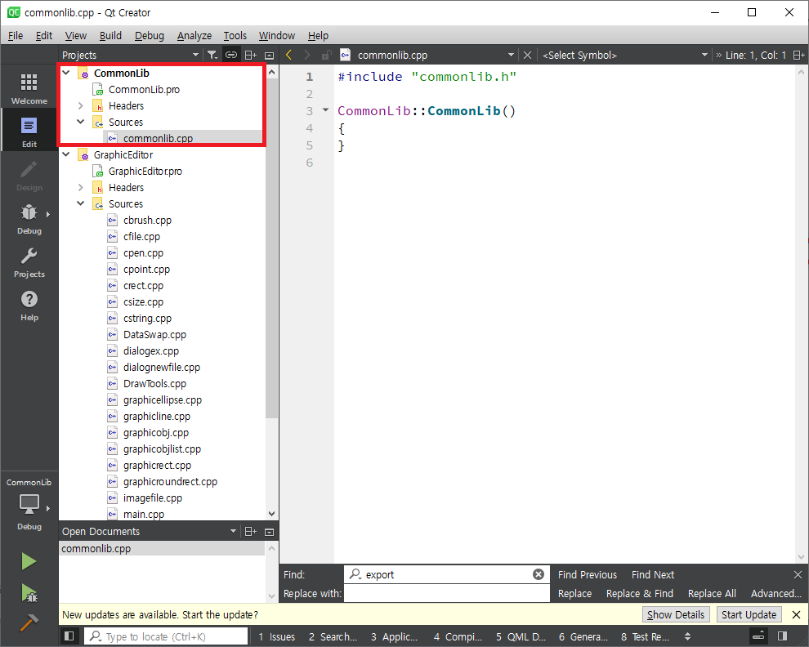Click the Projects tree vertical scrollbar
The height and width of the screenshot is (647, 809).
pos(272,248)
